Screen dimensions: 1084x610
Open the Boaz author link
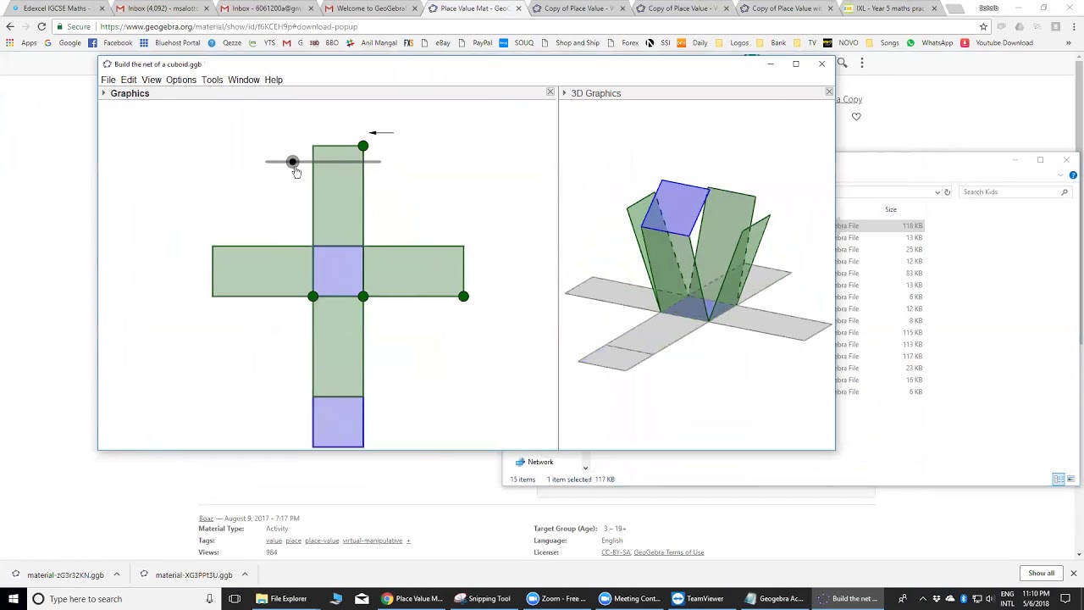(x=206, y=518)
